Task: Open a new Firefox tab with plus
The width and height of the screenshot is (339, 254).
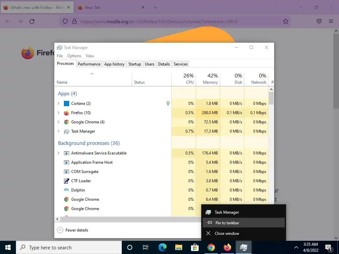Action: point(155,8)
